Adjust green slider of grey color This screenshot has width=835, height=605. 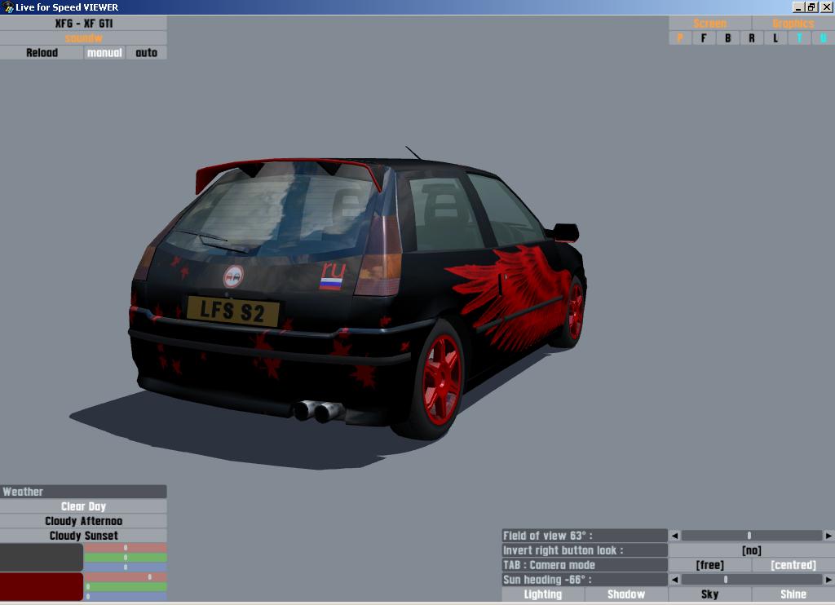(126, 558)
